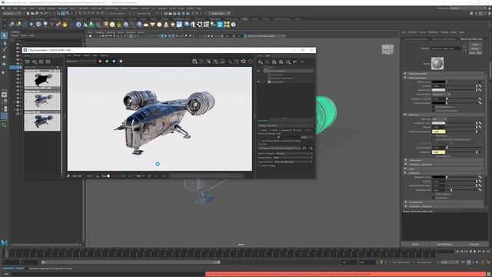Expand the Swatch properties section
Screen dimensions: 492x277
444,74
